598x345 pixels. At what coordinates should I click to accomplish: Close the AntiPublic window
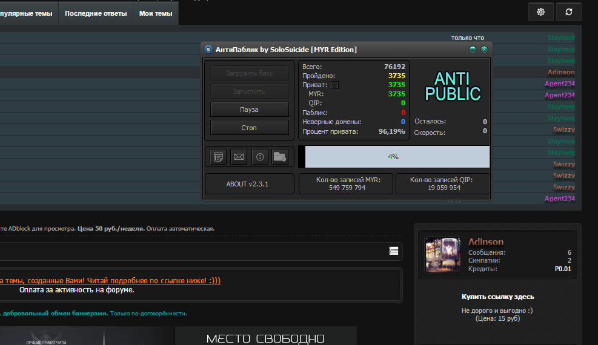pos(484,49)
